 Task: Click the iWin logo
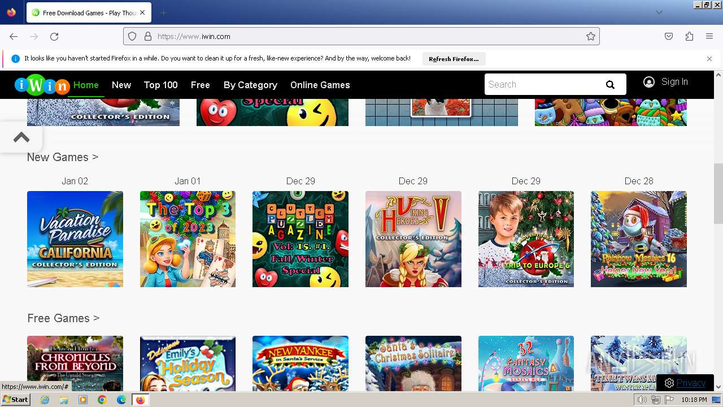[42, 85]
